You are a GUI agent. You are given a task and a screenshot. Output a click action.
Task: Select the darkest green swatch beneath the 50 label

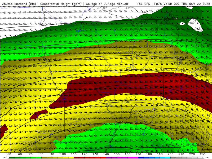12,158
